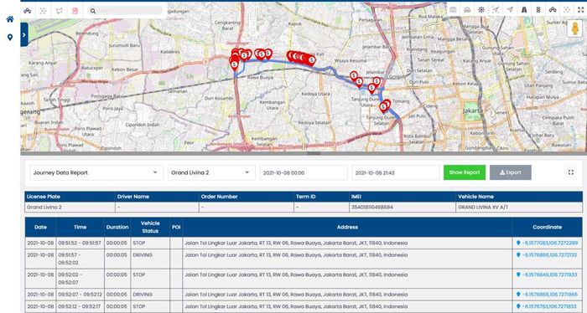This screenshot has width=587, height=313.
Task: Select time cell 09:52:12 - 09:52:17
Action: [81, 306]
